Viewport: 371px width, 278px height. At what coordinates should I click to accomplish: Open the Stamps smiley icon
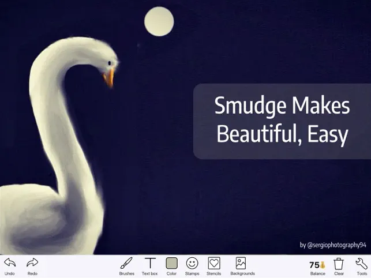192,263
